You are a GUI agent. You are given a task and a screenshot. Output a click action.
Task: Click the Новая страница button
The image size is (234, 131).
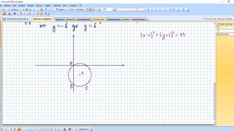(225, 24)
